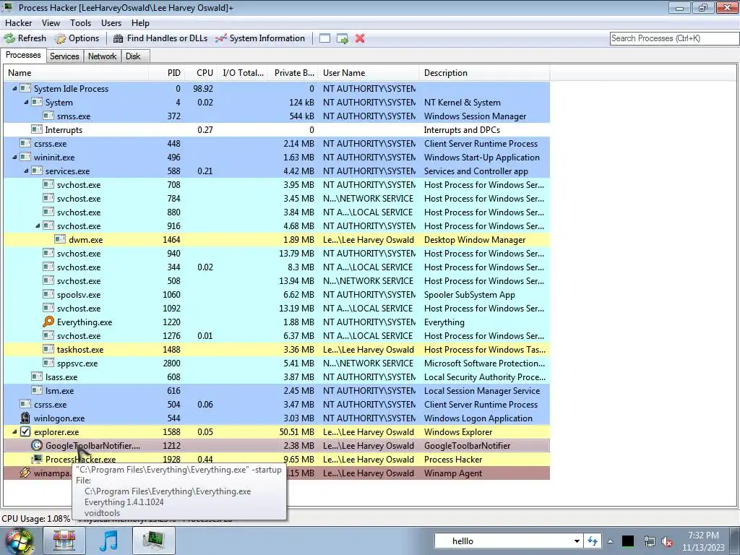The image size is (740, 555).
Task: Show hidden tray icons arrow
Action: [x=610, y=541]
